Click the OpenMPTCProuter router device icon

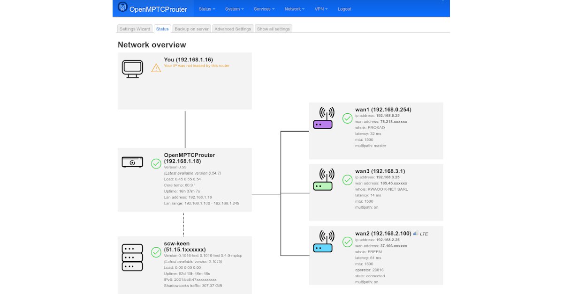click(132, 162)
